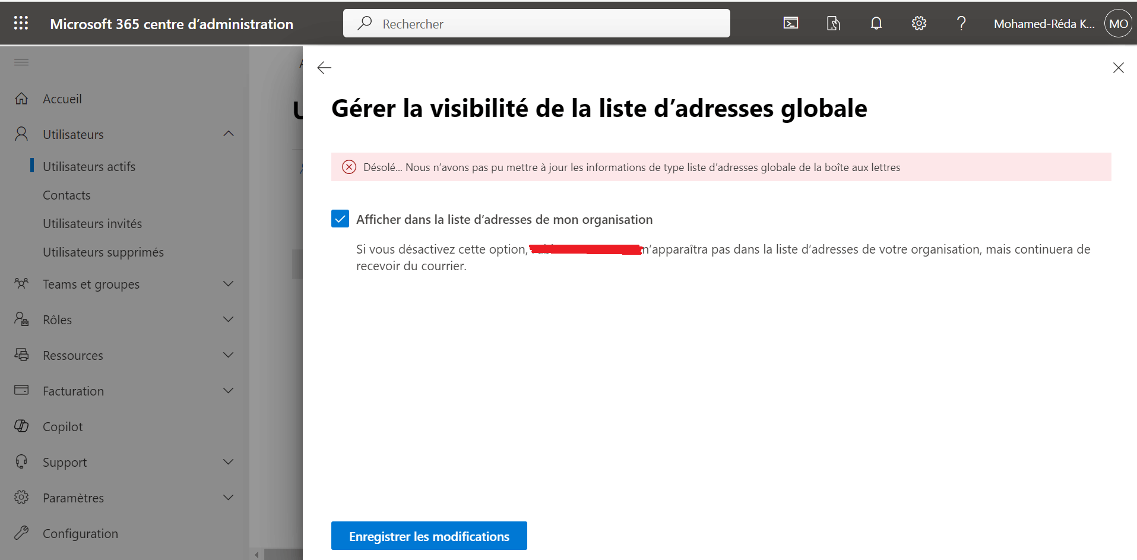Collapse the Utilisateurs section chevron
The width and height of the screenshot is (1137, 560).
[229, 134]
